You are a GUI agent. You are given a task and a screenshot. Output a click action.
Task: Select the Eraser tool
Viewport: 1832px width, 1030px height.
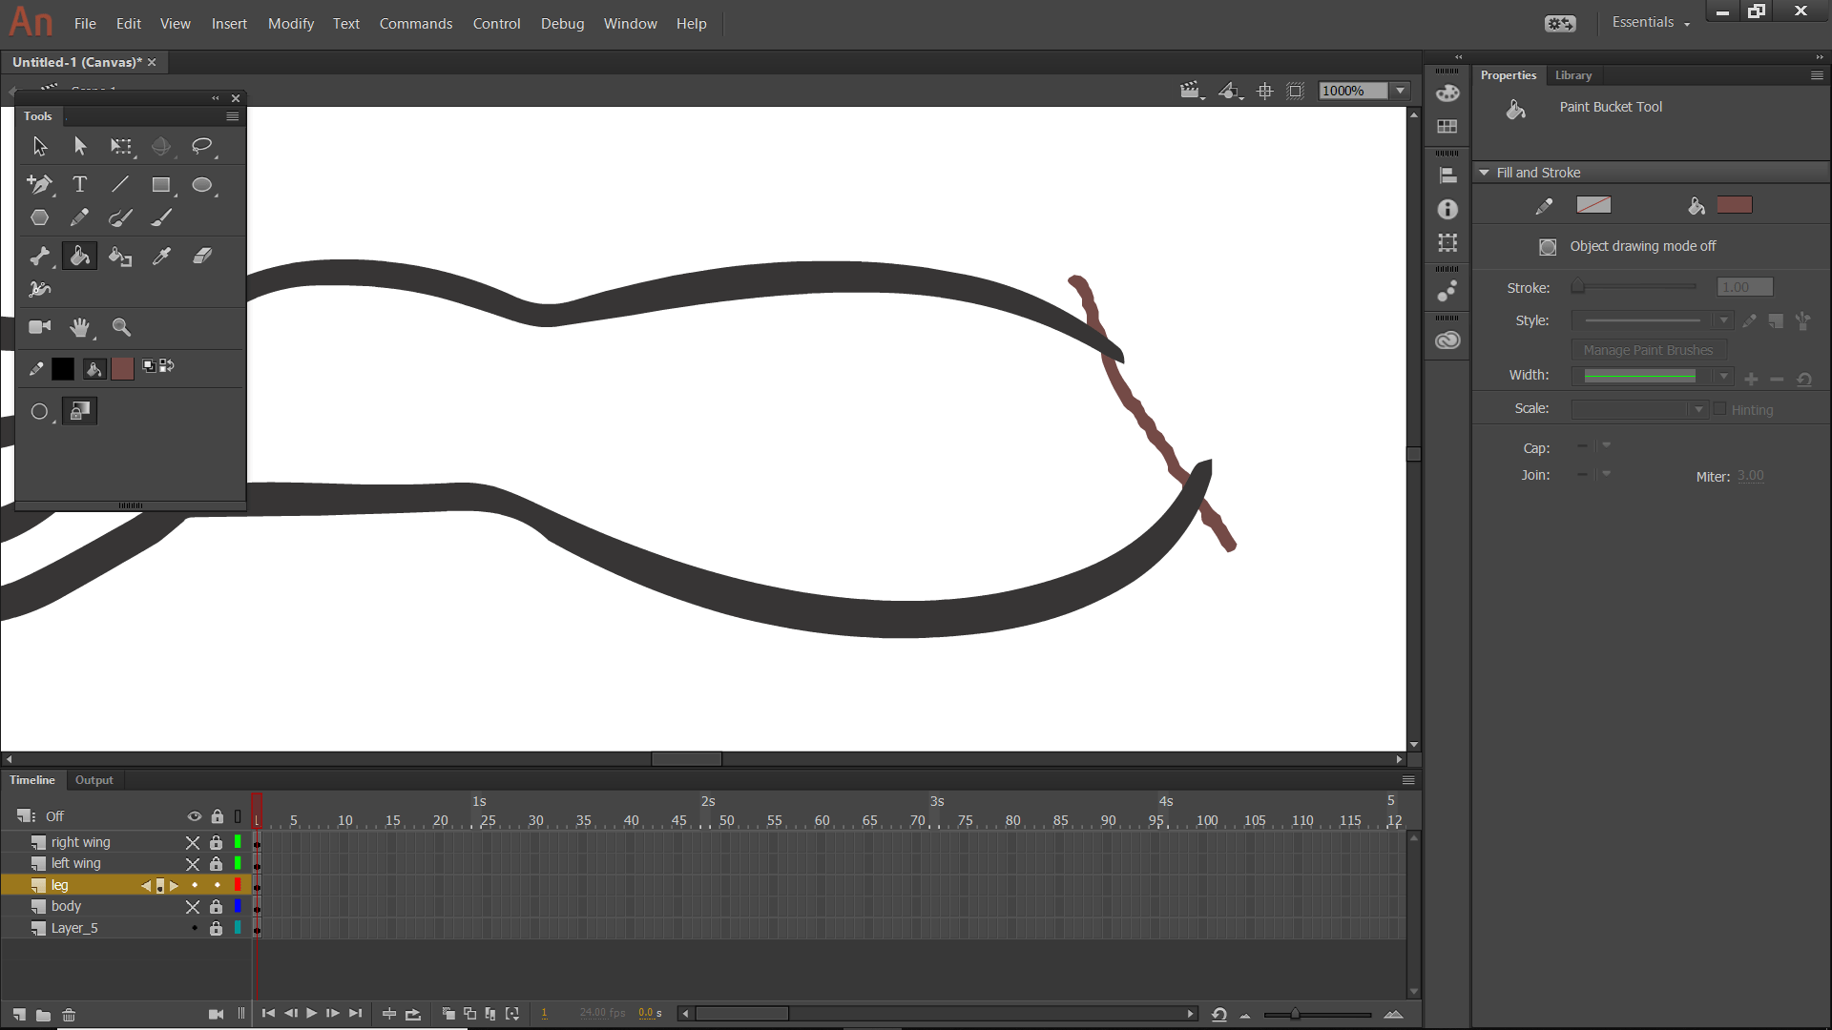tap(201, 256)
